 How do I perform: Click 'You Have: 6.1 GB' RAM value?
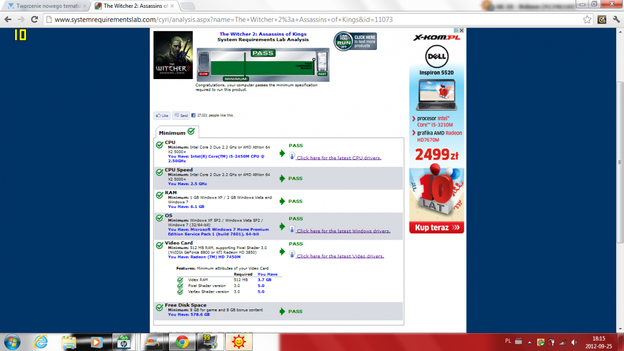pos(186,206)
